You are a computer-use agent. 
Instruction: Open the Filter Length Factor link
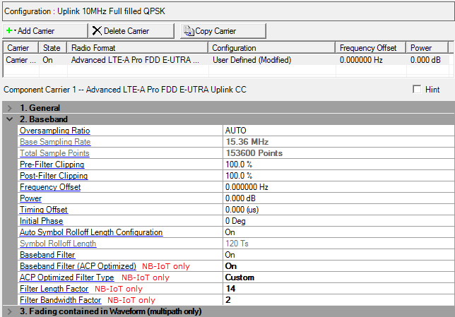(54, 289)
